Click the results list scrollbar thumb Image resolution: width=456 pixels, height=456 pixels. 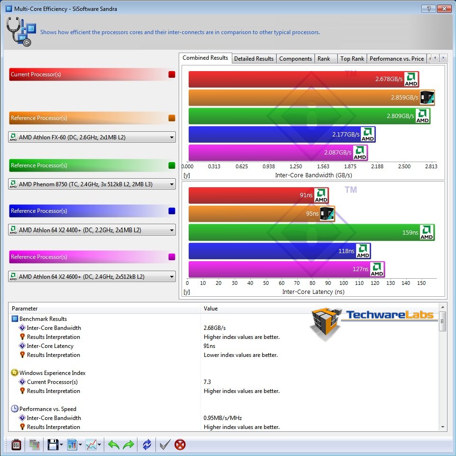443,321
